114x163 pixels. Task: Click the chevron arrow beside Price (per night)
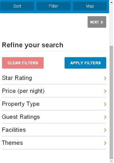pyautogui.click(x=105, y=91)
